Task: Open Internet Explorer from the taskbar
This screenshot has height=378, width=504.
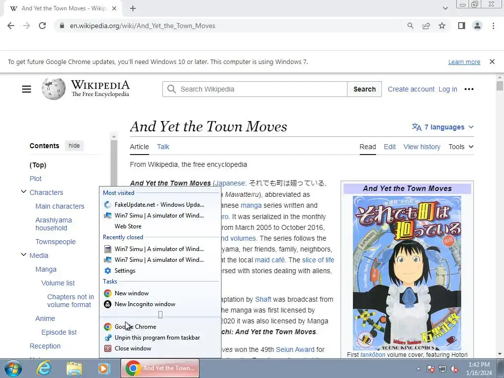Action: point(43,368)
